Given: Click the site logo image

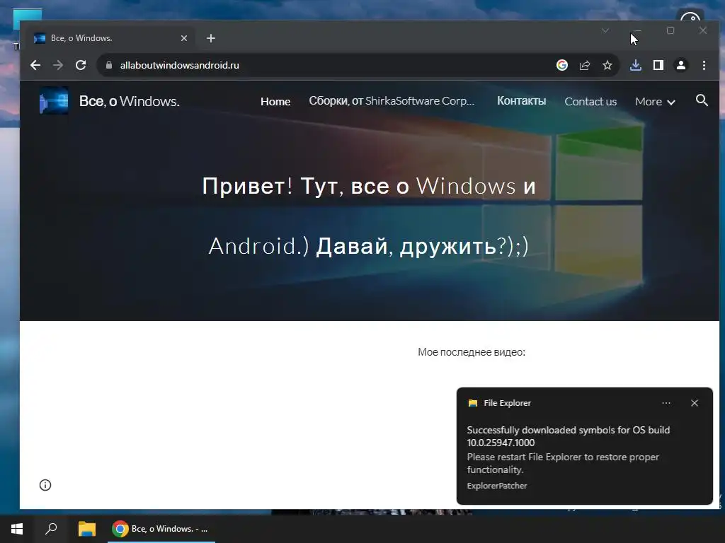Looking at the screenshot, I should click(54, 100).
